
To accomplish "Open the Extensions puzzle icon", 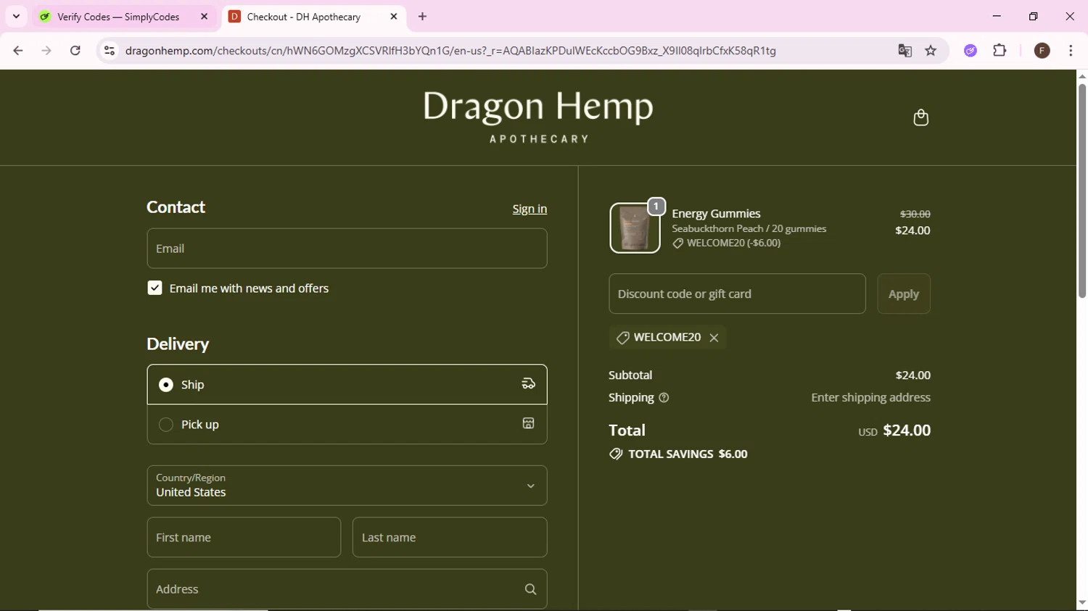I will coord(1000,51).
